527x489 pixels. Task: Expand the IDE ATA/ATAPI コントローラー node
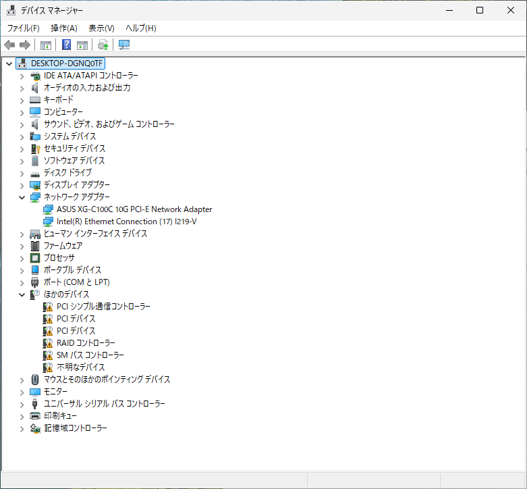pos(22,76)
